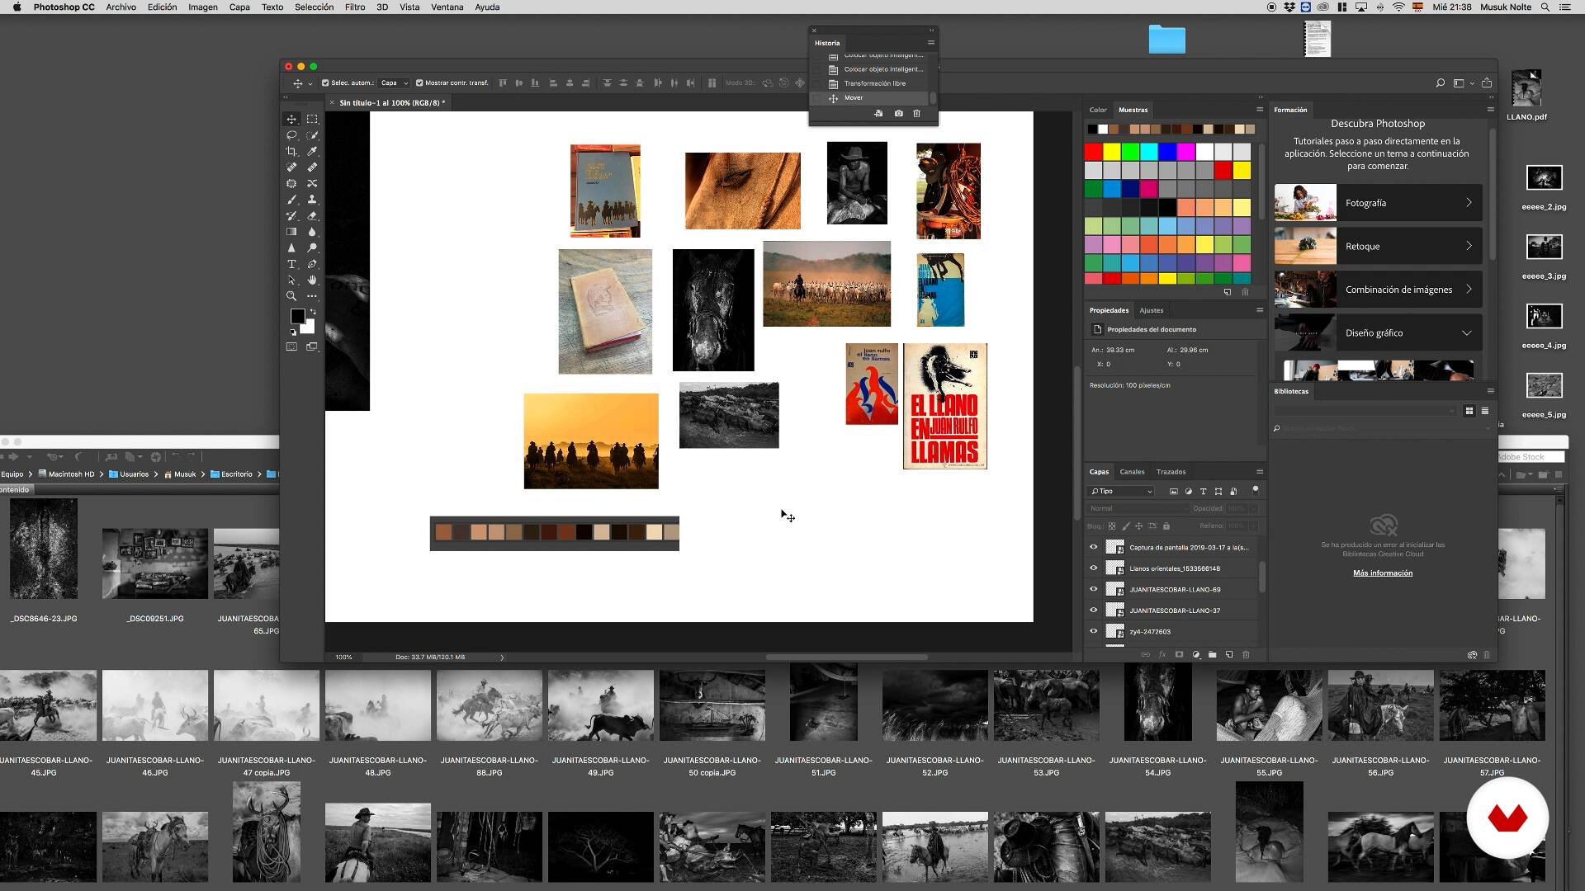This screenshot has width=1585, height=891.
Task: Switch to the Color tab
Action: 1098,110
